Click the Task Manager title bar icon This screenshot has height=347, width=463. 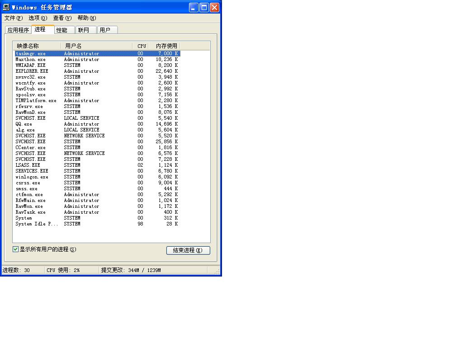[x=6, y=7]
